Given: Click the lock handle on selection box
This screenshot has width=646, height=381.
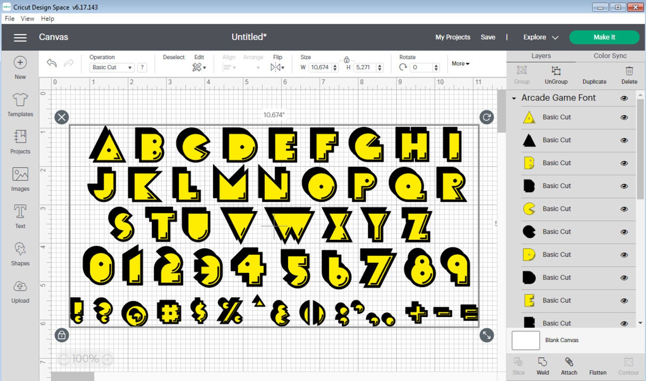Looking at the screenshot, I should coord(61,335).
